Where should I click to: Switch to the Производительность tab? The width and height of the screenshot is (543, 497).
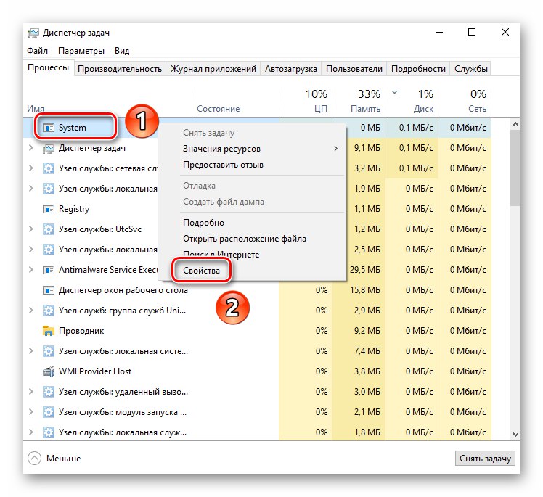(120, 69)
